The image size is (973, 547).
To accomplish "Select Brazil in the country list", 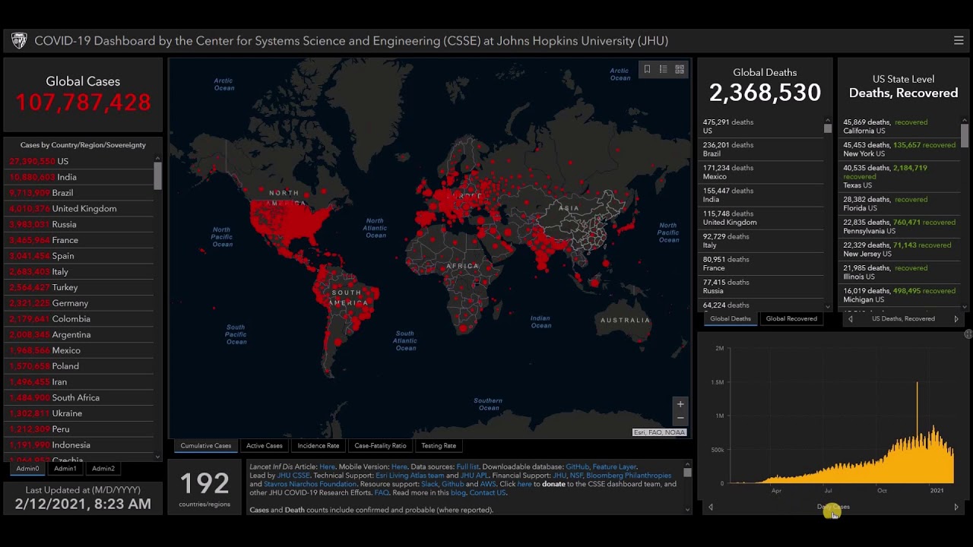I will tap(78, 193).
